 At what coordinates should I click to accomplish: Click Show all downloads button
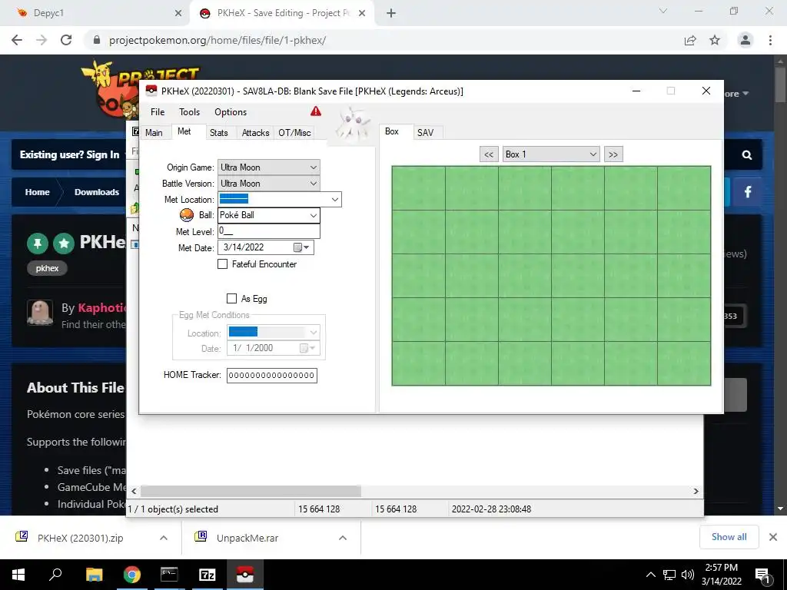point(729,537)
